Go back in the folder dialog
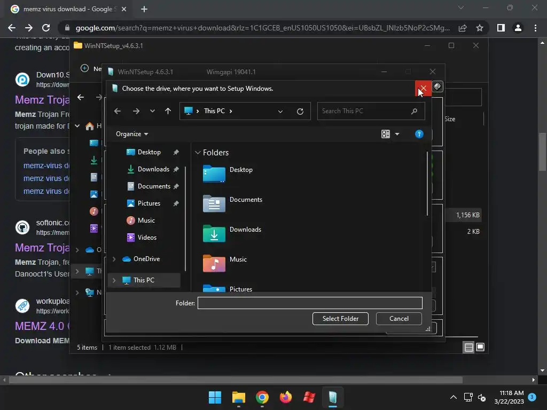The width and height of the screenshot is (547, 410). [x=117, y=111]
